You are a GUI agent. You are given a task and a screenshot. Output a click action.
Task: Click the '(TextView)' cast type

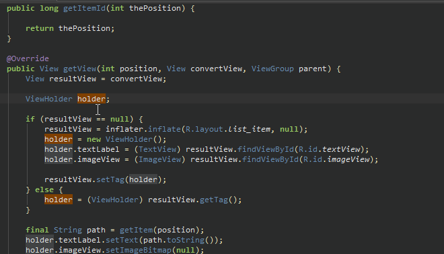point(157,149)
